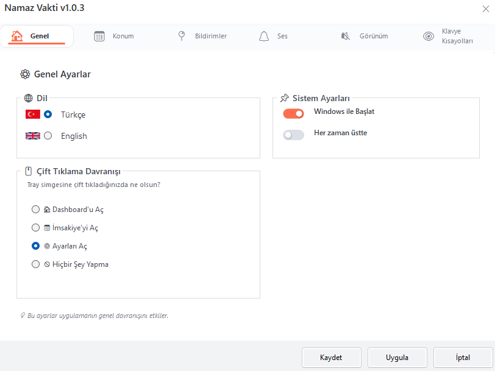Enable the Her zaman üstte toggle

coord(293,135)
